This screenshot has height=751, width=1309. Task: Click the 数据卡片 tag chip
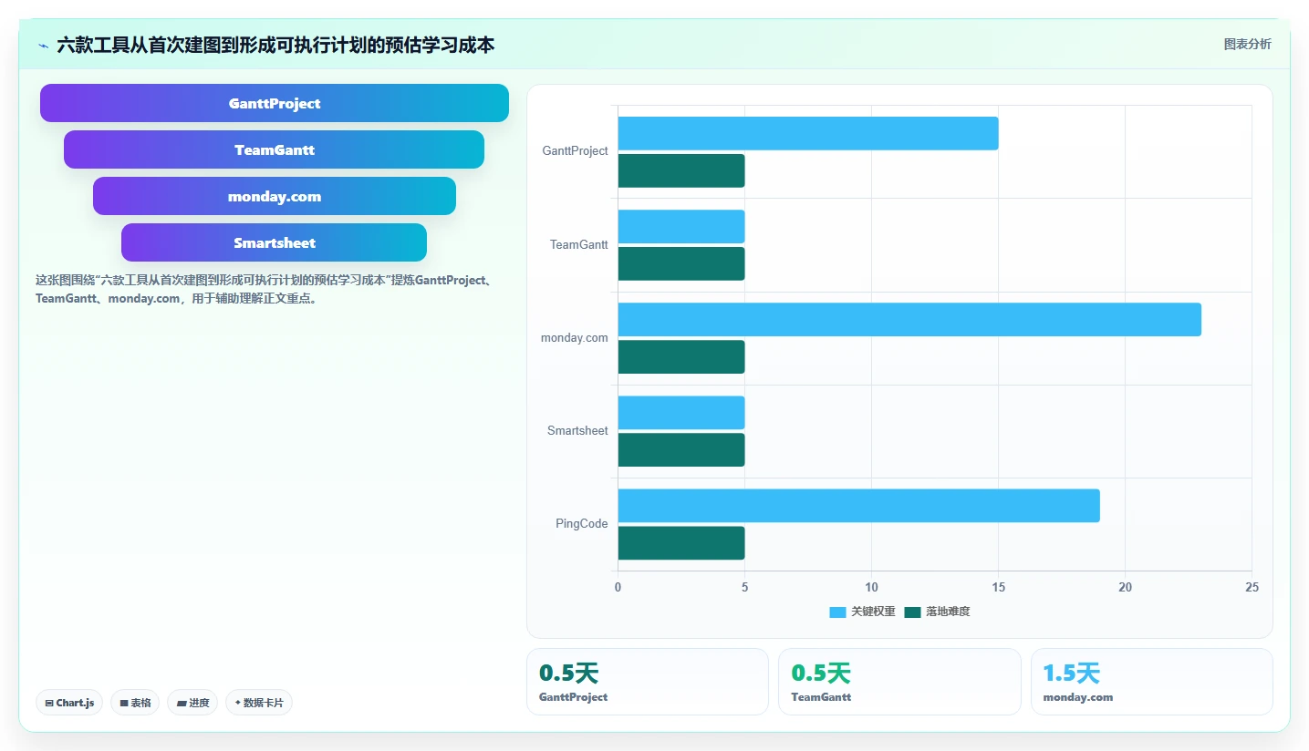[x=259, y=703]
